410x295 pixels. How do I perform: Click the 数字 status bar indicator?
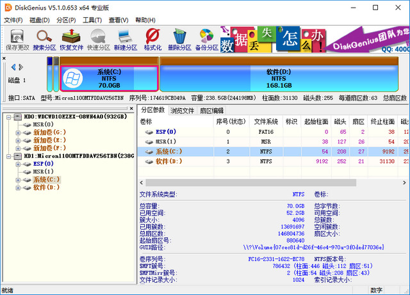tap(376, 290)
